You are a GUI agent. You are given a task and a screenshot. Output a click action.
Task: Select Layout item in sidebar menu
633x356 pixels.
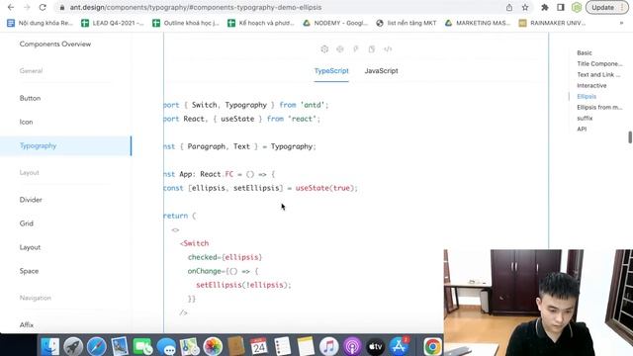coord(66,247)
